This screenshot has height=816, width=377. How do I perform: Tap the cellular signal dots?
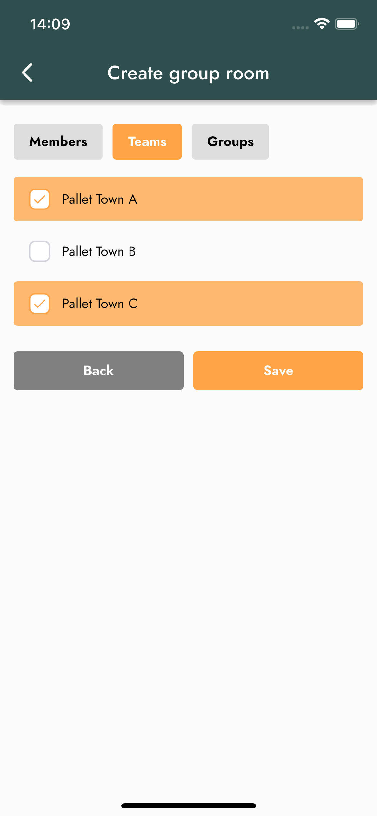click(x=300, y=28)
